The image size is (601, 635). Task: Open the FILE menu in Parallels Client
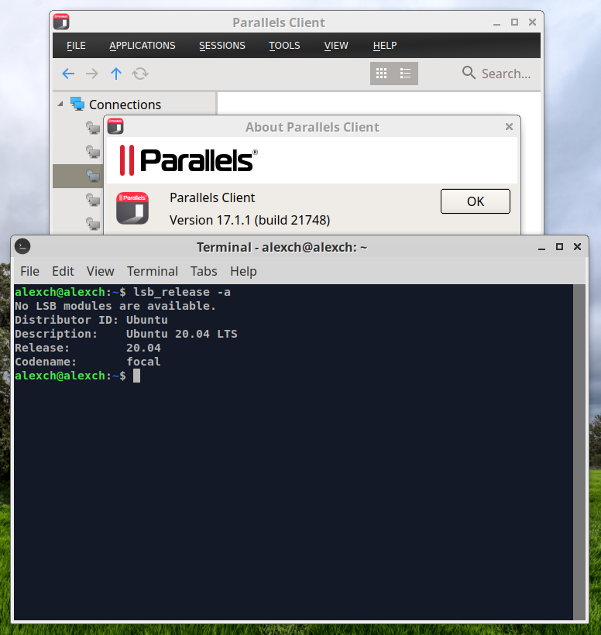click(x=76, y=46)
